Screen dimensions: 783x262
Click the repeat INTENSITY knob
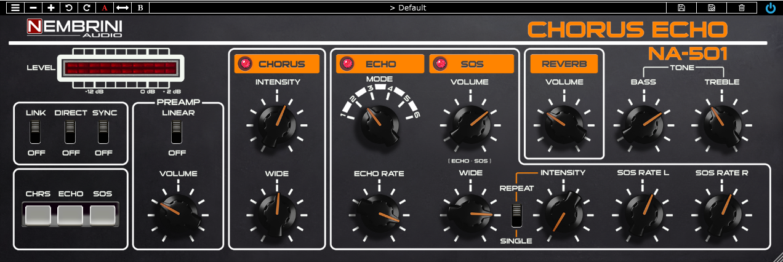[564, 215]
